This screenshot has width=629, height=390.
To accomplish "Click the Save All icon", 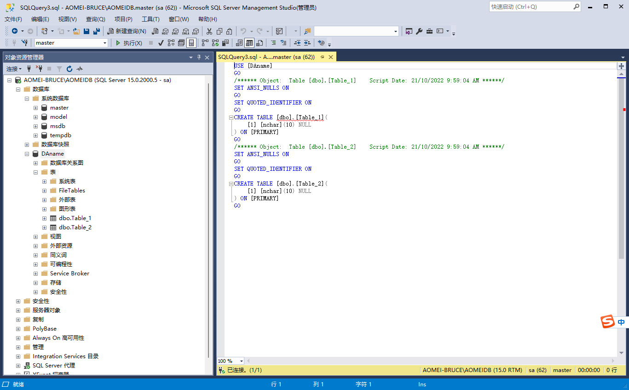I will 97,31.
